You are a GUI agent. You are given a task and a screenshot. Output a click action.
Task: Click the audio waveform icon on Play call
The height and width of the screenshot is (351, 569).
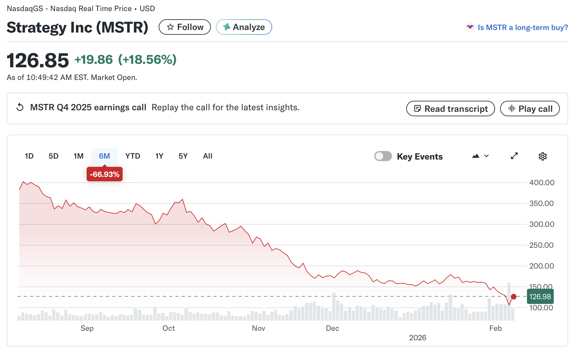tap(512, 108)
